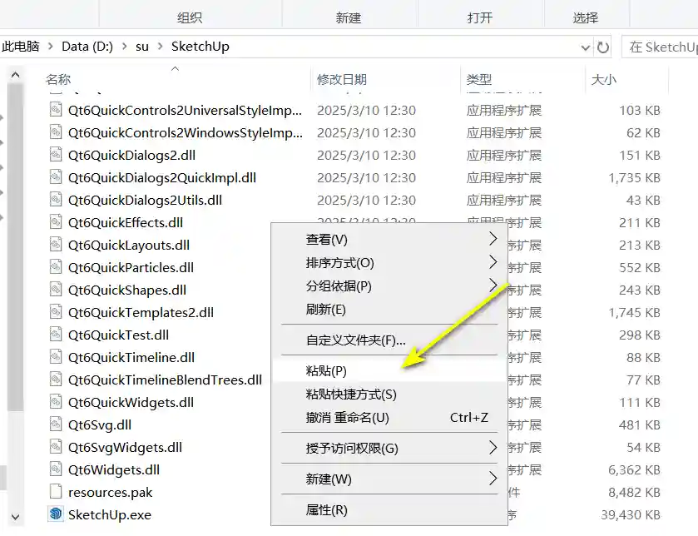Click the search box 在 SketchUp

coord(661,47)
